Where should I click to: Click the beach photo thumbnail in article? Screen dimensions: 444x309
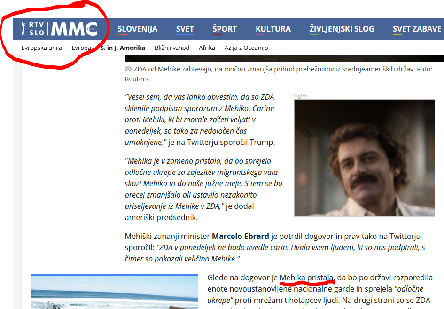(114, 292)
